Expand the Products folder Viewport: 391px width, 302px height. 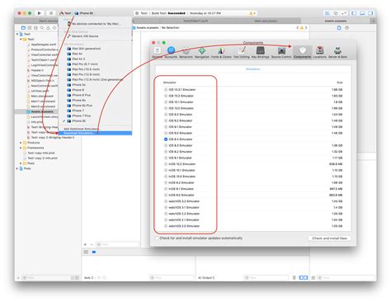click(x=21, y=143)
